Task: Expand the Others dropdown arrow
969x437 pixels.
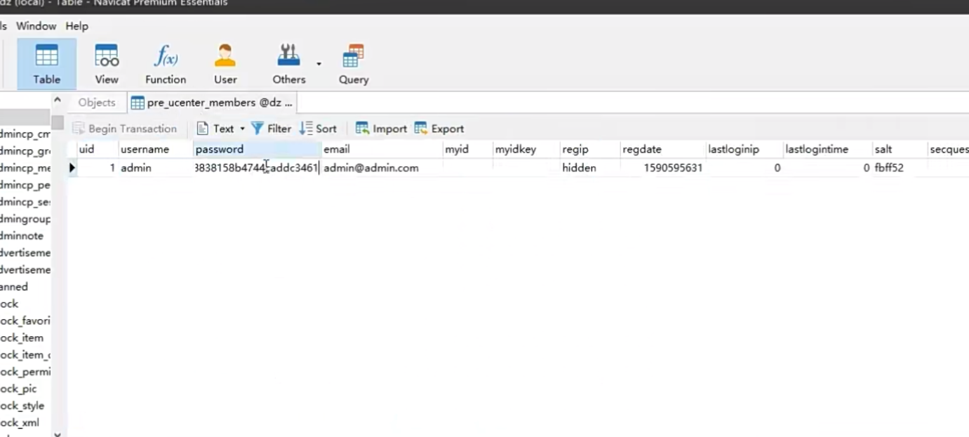Action: [x=319, y=63]
